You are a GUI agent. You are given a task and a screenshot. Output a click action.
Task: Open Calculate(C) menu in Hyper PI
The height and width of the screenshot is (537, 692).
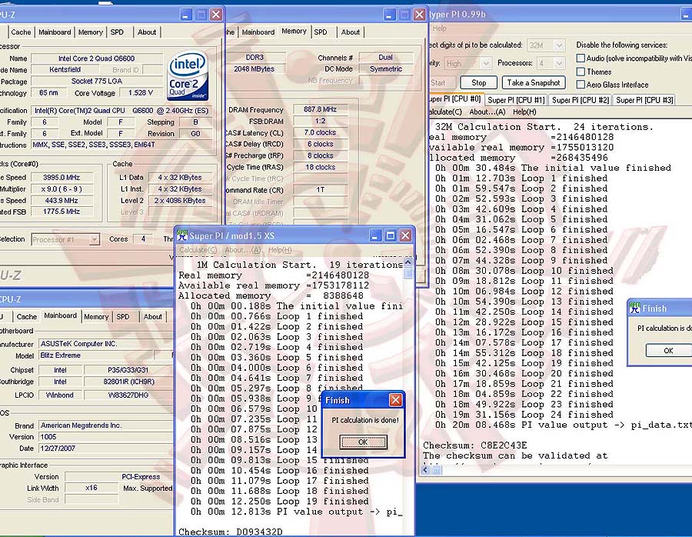pos(445,112)
